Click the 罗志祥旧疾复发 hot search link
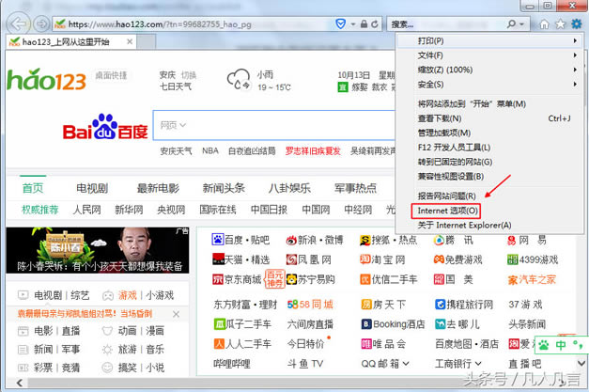 tap(313, 151)
